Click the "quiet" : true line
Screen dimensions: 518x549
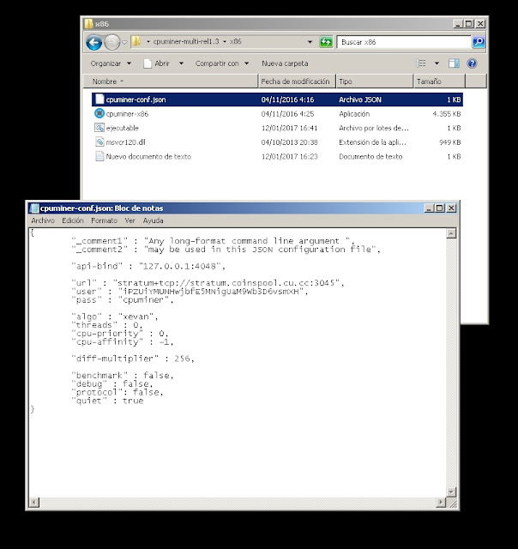(107, 401)
